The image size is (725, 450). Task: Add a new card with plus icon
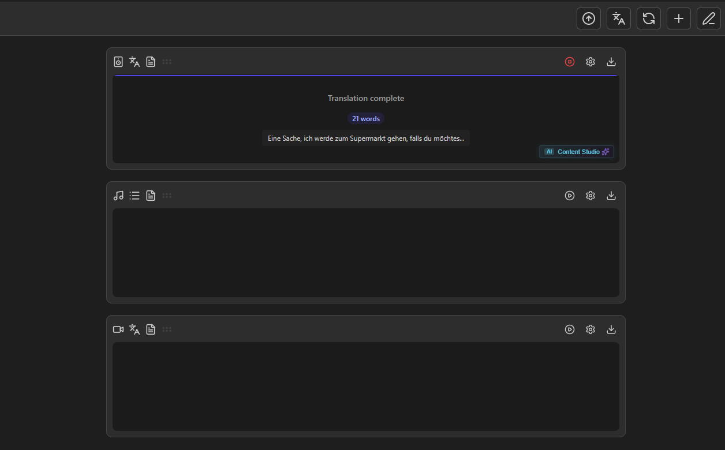click(679, 18)
